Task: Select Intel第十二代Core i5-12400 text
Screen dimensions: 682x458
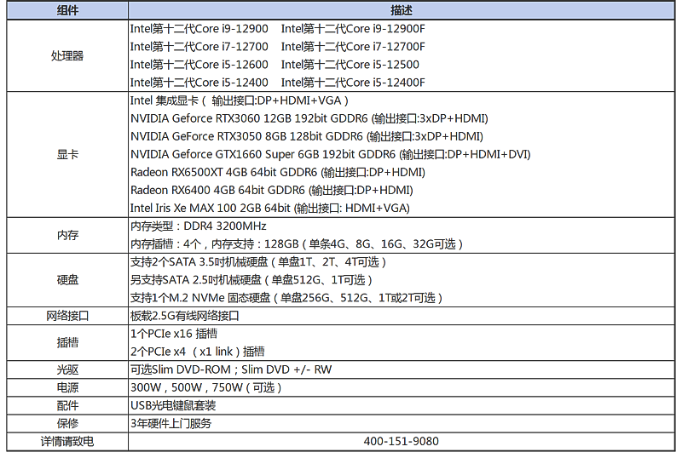Action: (x=199, y=82)
